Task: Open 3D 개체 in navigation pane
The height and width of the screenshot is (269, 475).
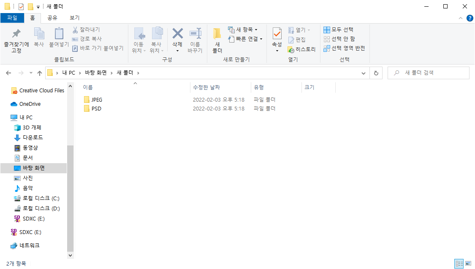Action: (27, 128)
